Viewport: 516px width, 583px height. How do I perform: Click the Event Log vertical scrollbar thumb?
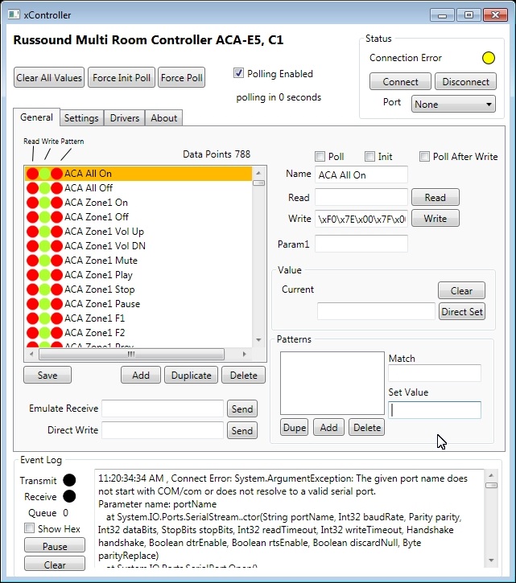click(491, 485)
